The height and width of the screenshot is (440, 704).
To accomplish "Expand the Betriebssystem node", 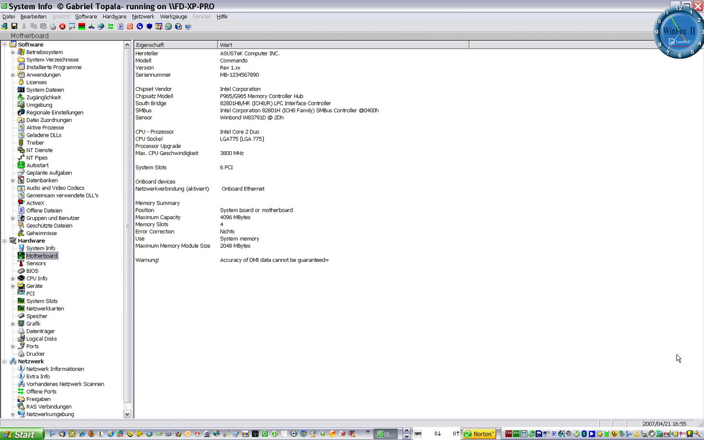I will point(13,52).
